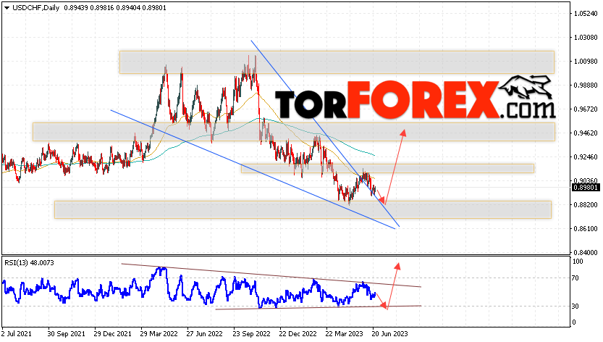This screenshot has height=342, width=603.
Task: Click the 22 Mar 2023 date label
Action: (344, 333)
